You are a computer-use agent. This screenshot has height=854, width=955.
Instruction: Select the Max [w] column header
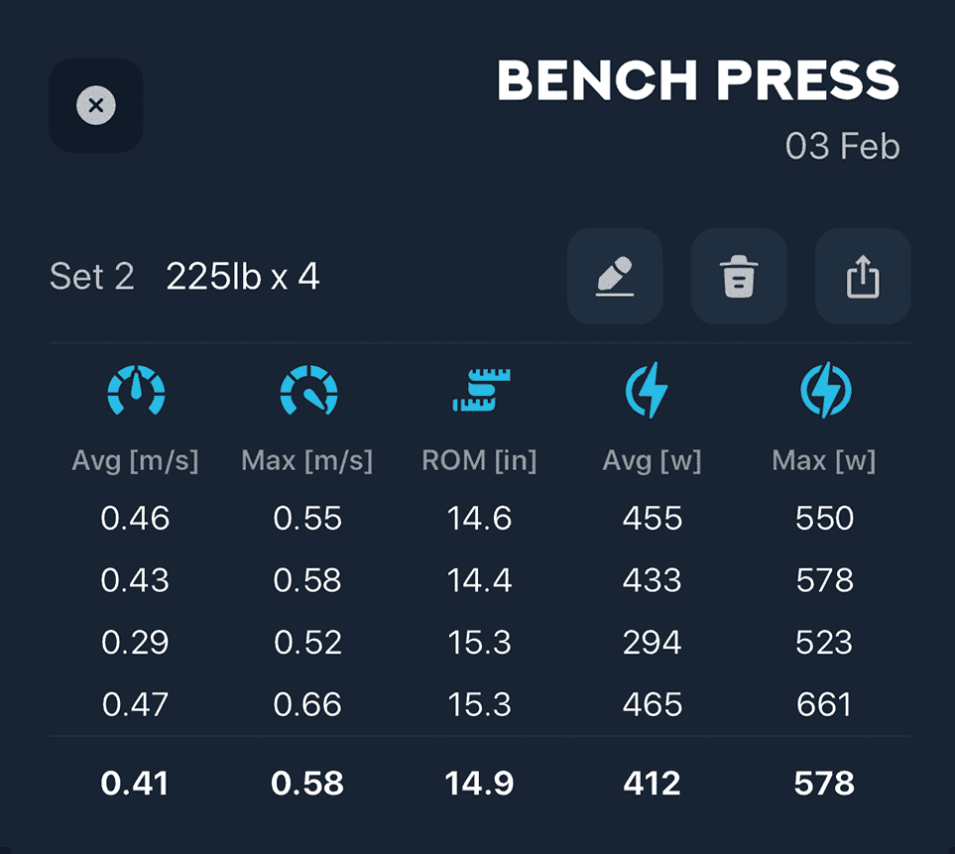click(824, 459)
